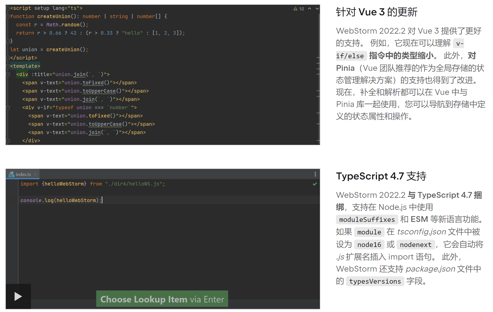Click the closing brace fold marker of createUnion
Viewport: 493px width, 312px height.
(x=8, y=41)
